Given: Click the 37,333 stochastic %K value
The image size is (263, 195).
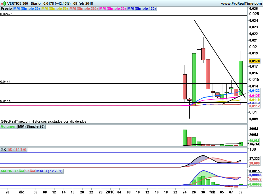Looking at the screenshot, I should (254, 159).
